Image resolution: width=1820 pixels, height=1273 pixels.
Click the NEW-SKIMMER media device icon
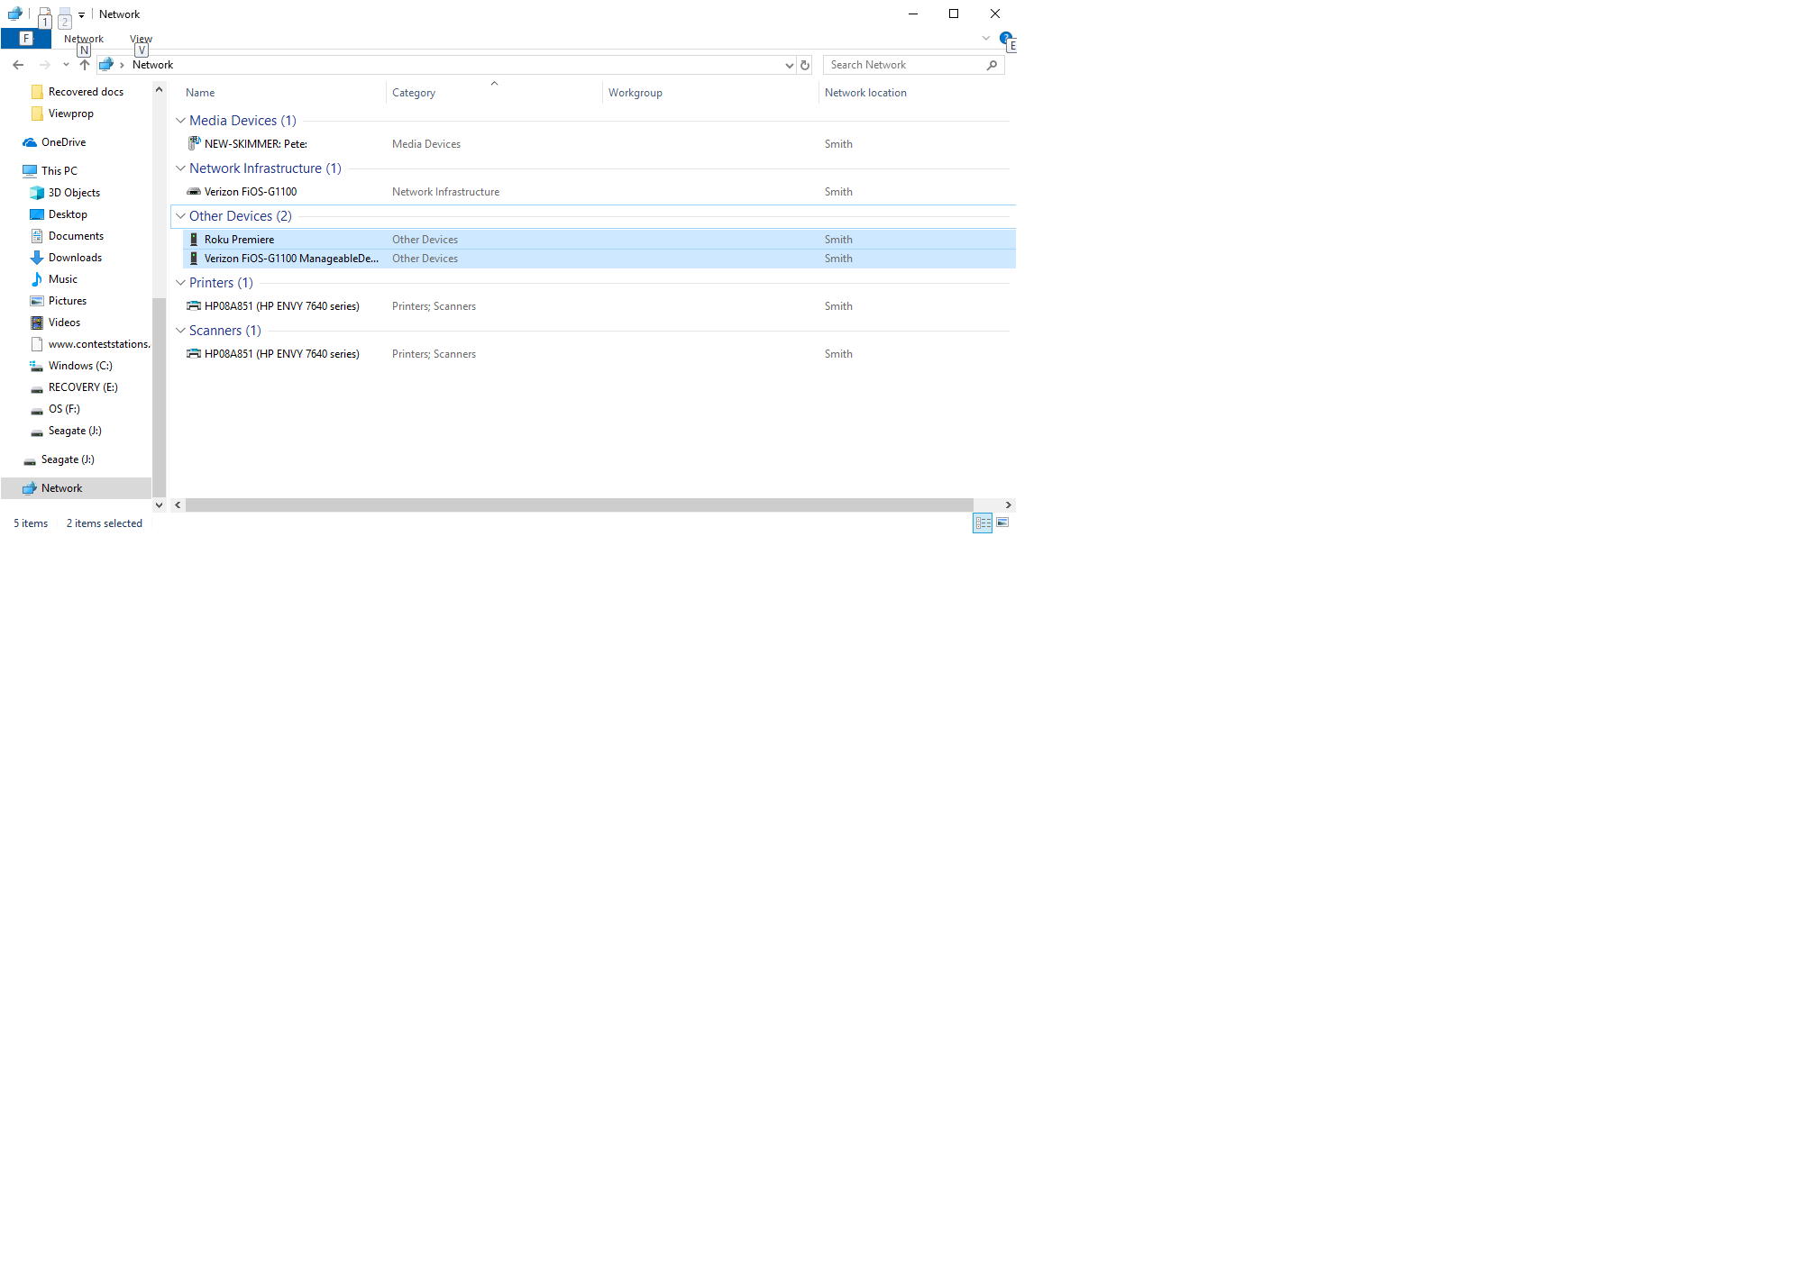tap(194, 143)
